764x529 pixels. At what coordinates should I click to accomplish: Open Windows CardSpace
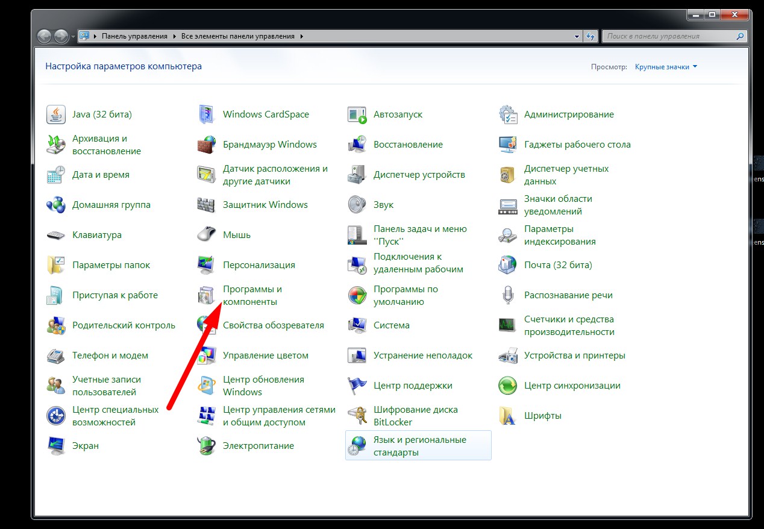click(x=266, y=114)
